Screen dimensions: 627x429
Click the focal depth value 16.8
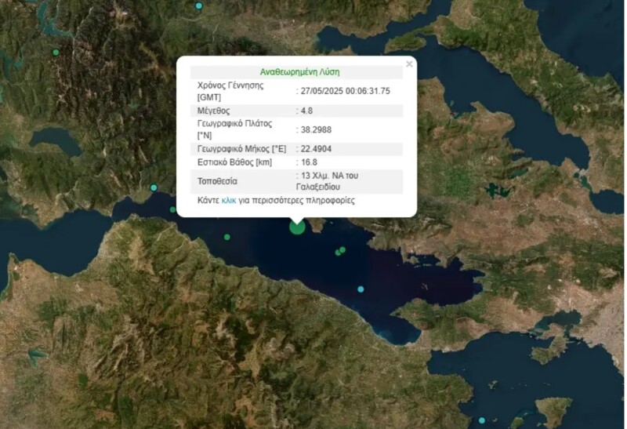tap(309, 162)
